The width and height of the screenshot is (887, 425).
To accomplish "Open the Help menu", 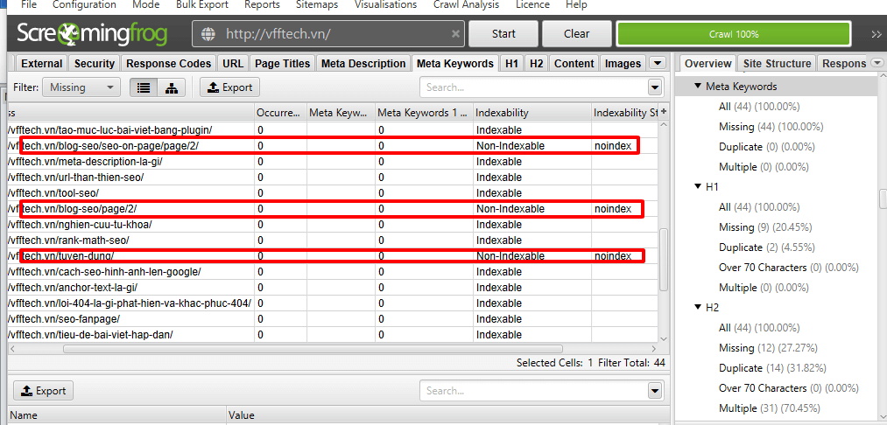I will pyautogui.click(x=576, y=5).
